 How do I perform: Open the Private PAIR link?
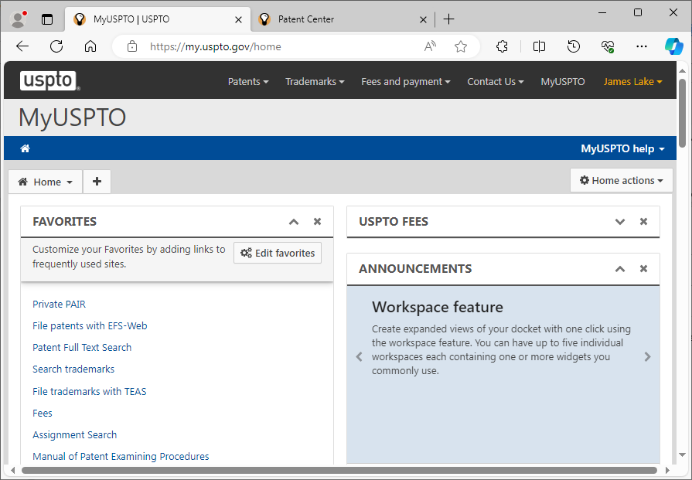coord(59,304)
